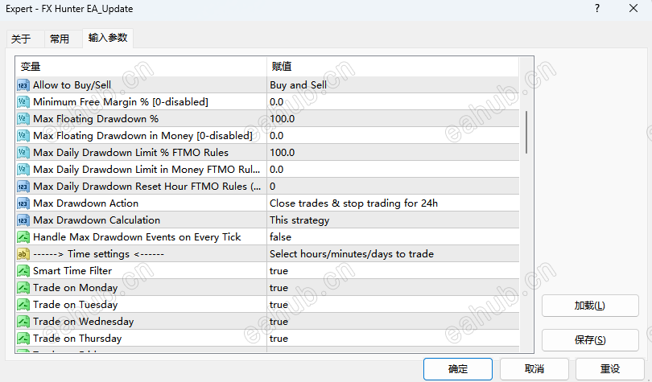Click the icon beside Smart Time Filter
Viewport: 652px width, 382px height.
coord(23,271)
